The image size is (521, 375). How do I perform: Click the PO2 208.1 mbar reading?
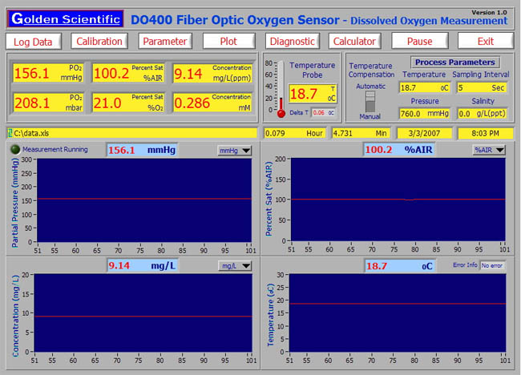pos(48,103)
